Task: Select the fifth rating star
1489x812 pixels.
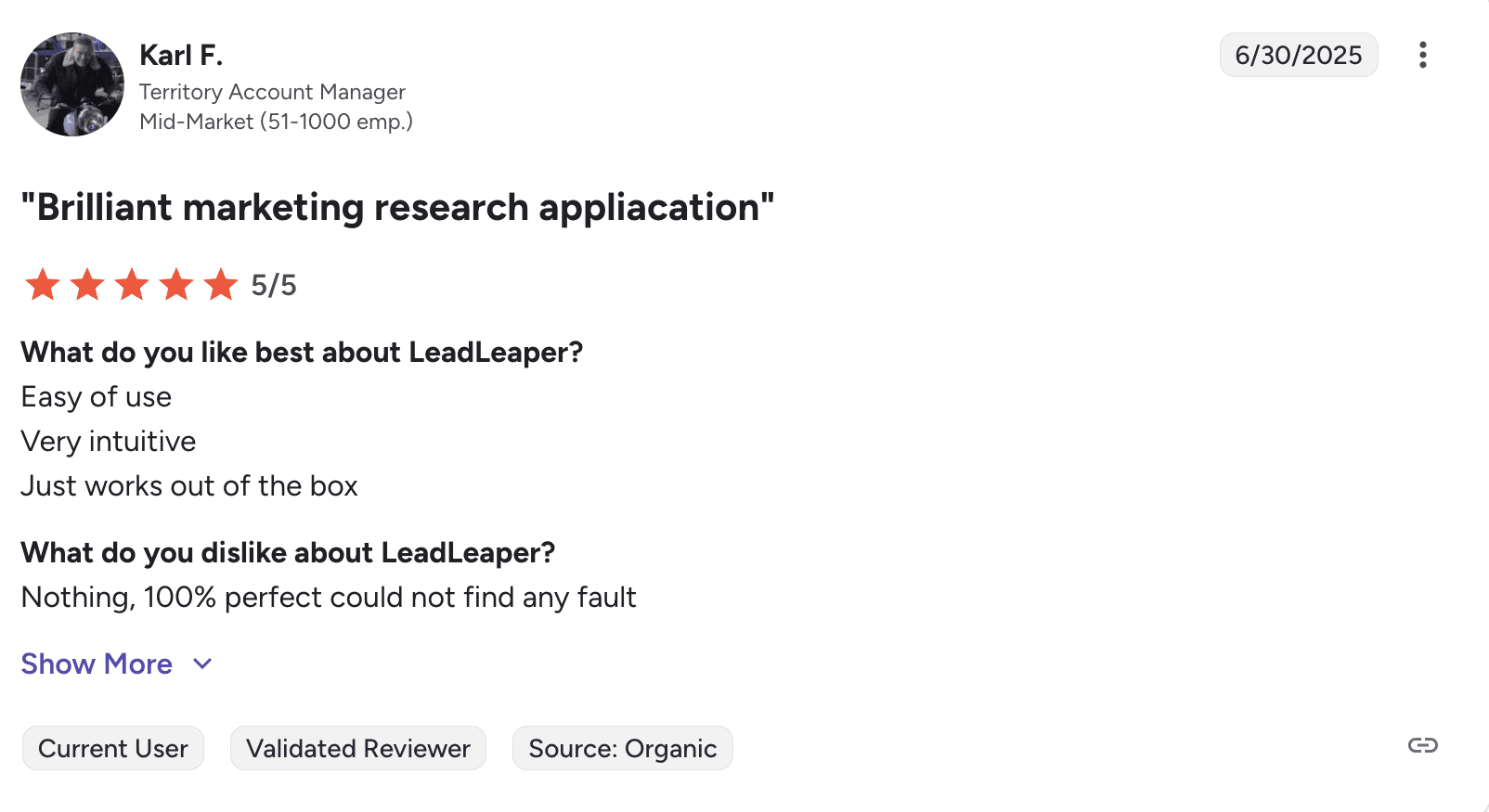Action: pos(221,285)
